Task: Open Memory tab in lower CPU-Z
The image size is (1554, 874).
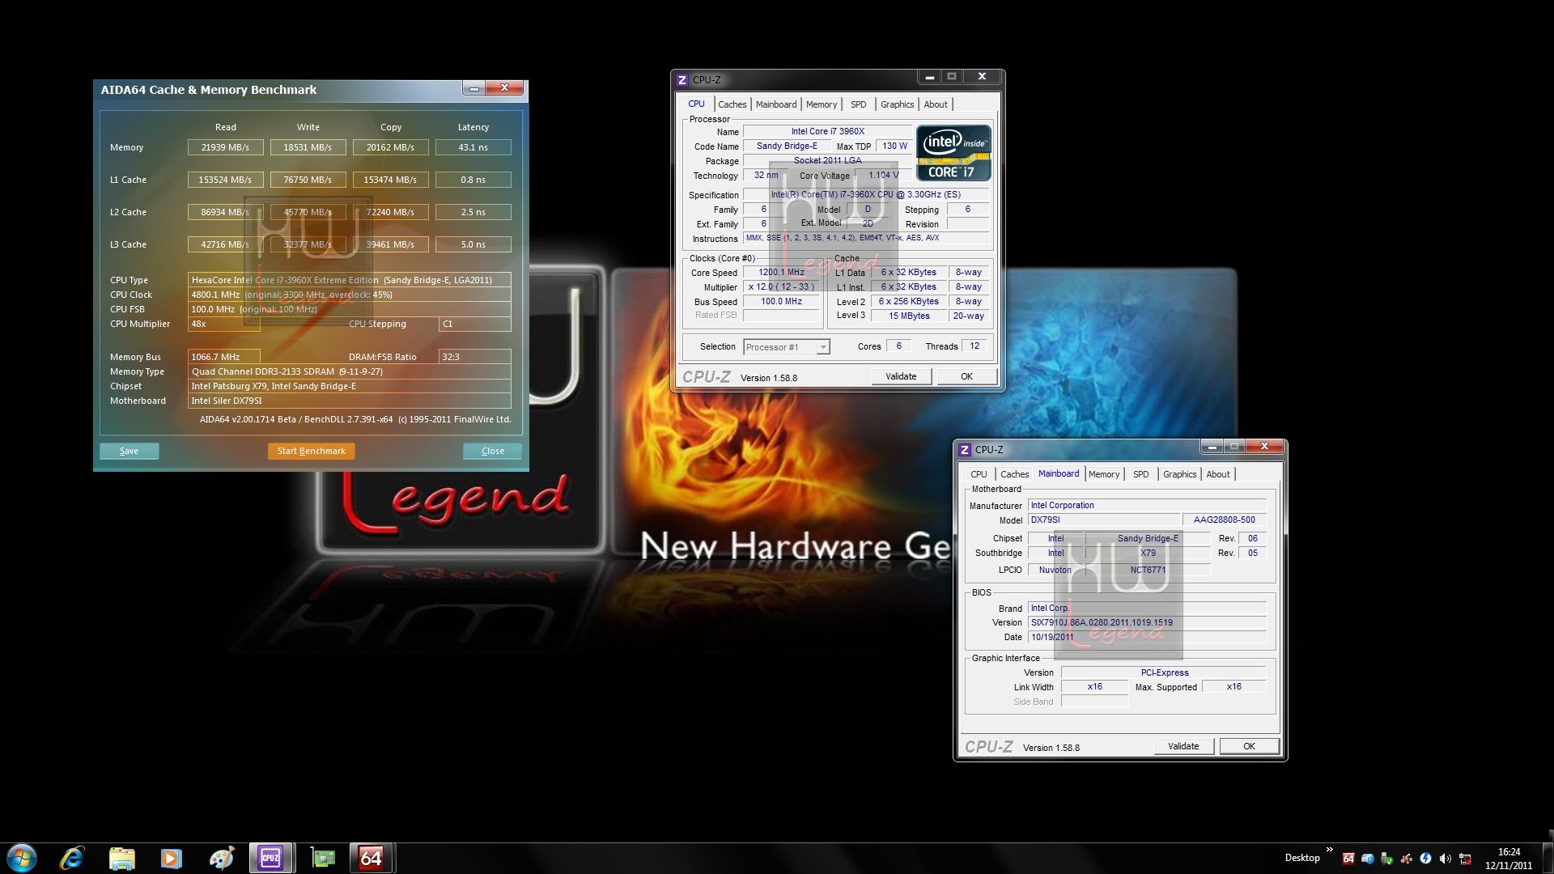Action: (1104, 474)
